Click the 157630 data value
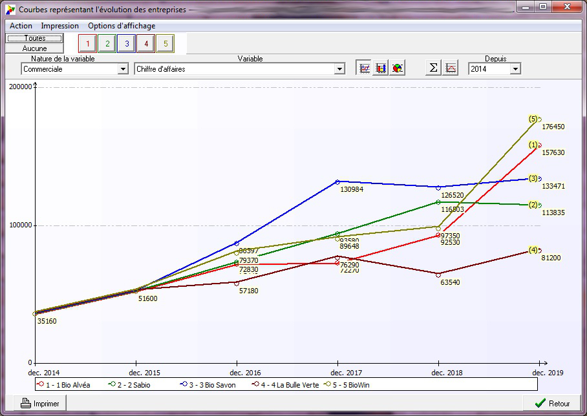The image size is (587, 416). click(553, 152)
